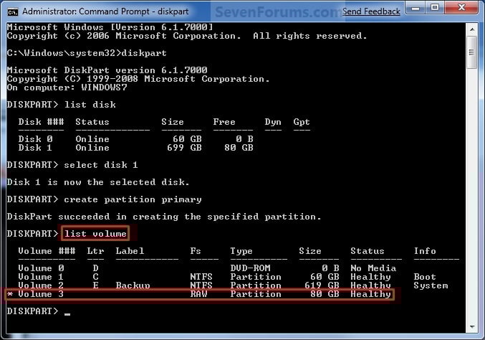Click the text 'Microsoft Windows [Version 6.1.7000]'
The image size is (485, 340).
(x=110, y=27)
